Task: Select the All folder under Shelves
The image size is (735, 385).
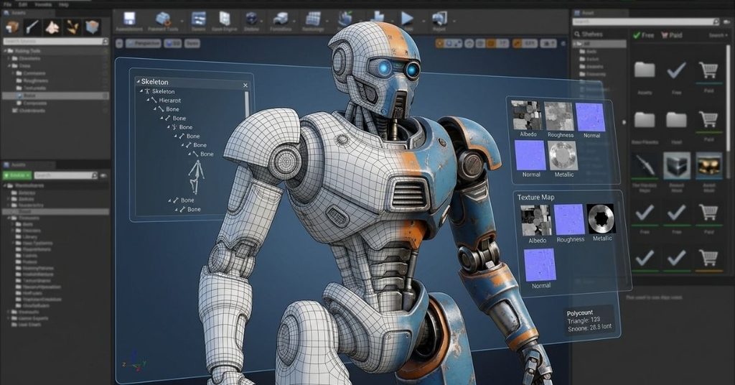Action: click(x=600, y=44)
